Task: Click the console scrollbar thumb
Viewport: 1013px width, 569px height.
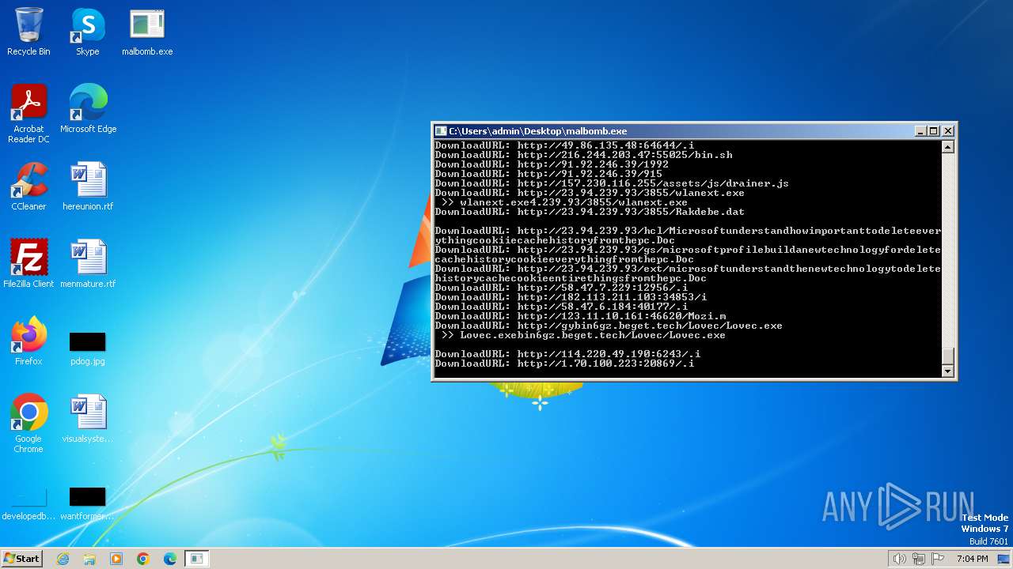Action: tap(947, 356)
